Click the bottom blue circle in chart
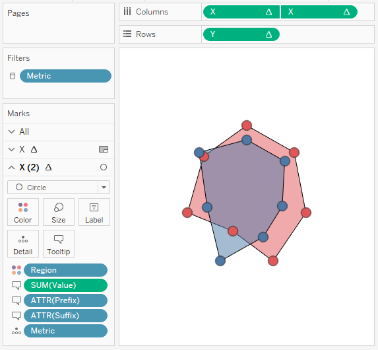The width and height of the screenshot is (378, 350). tap(220, 261)
